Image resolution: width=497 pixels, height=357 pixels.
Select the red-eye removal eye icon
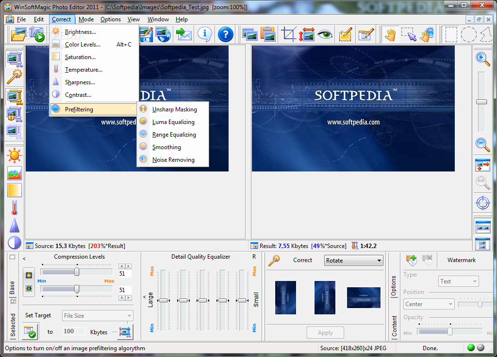coord(325,34)
